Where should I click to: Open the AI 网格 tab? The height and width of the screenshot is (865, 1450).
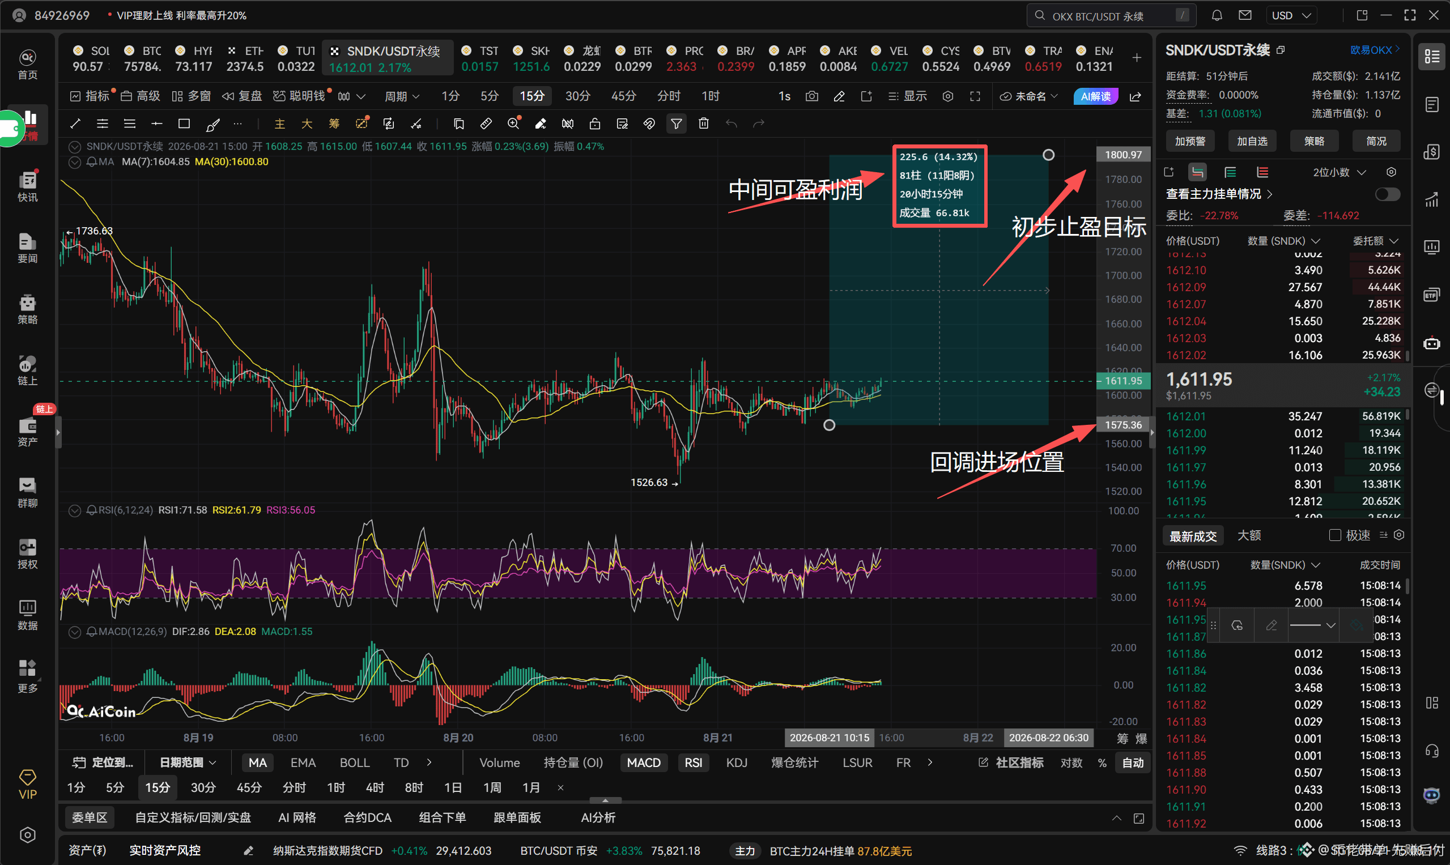point(297,818)
